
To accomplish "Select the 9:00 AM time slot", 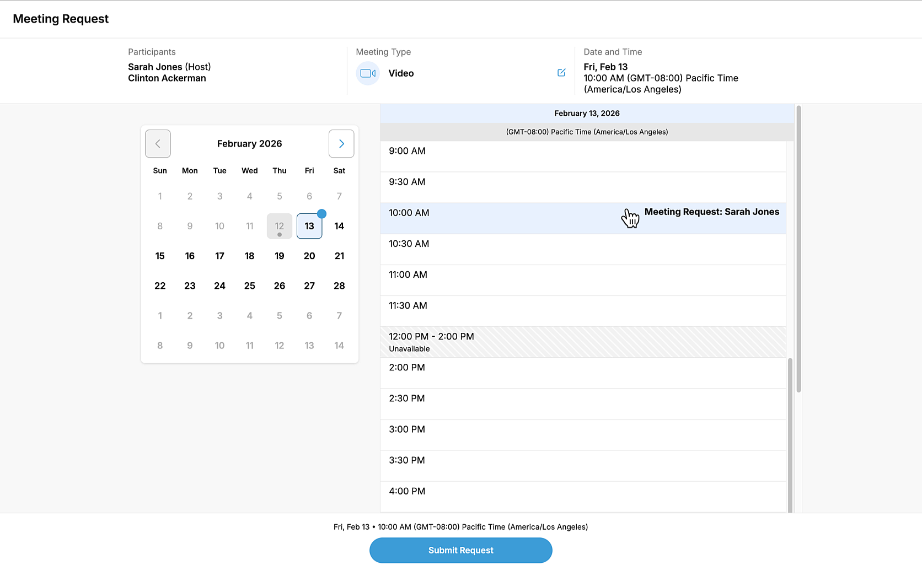I will pyautogui.click(x=583, y=157).
